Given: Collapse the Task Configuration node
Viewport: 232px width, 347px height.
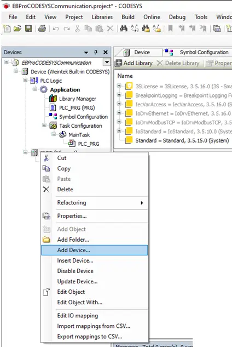Looking at the screenshot, I should coord(44,125).
